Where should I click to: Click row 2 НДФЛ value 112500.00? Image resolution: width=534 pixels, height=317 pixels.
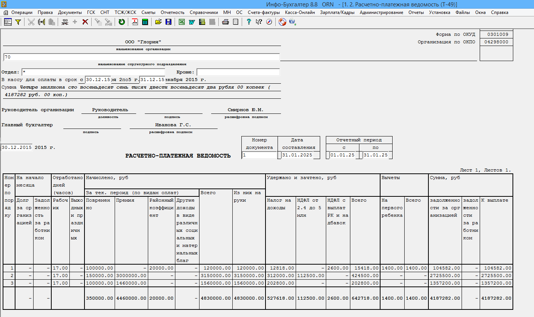(x=311, y=276)
